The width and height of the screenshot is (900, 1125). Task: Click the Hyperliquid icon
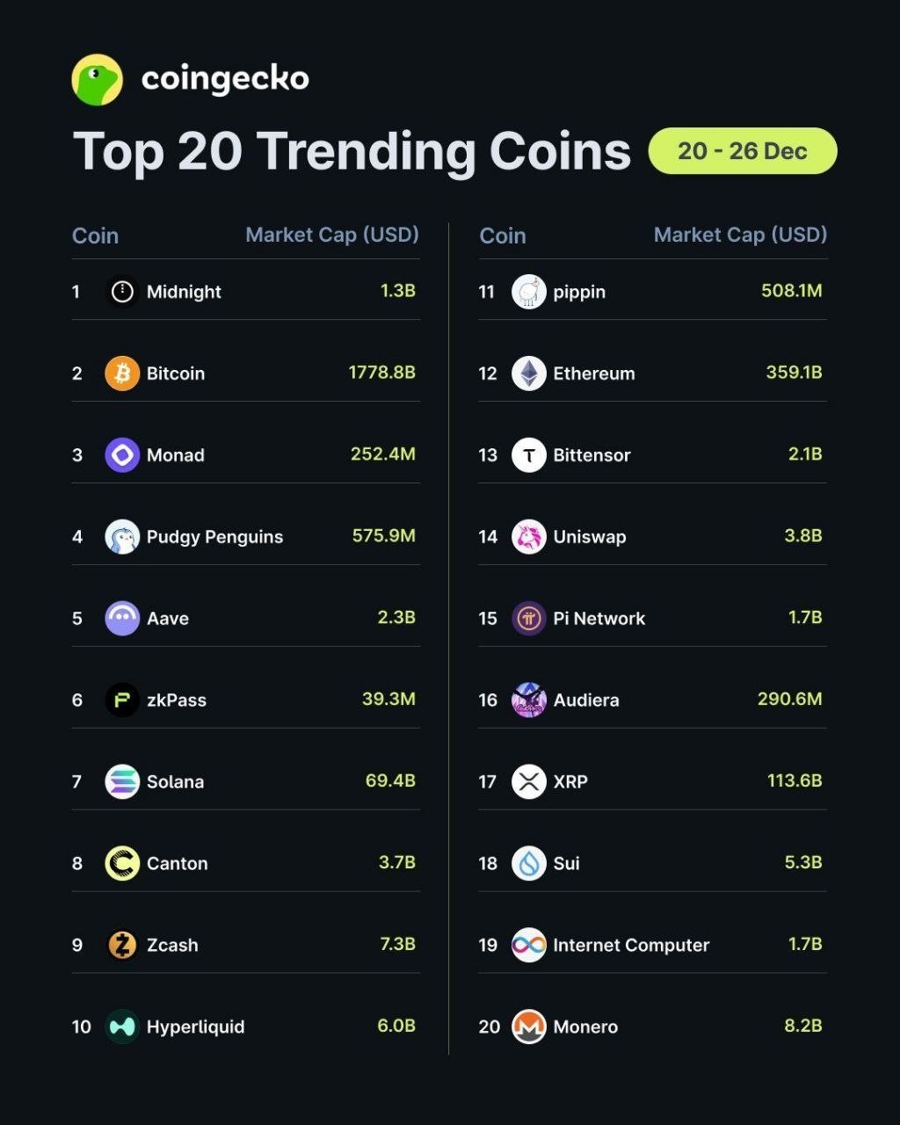point(122,1027)
